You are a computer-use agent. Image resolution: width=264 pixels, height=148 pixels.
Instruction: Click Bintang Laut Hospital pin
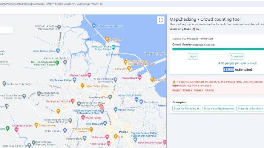[72, 101]
